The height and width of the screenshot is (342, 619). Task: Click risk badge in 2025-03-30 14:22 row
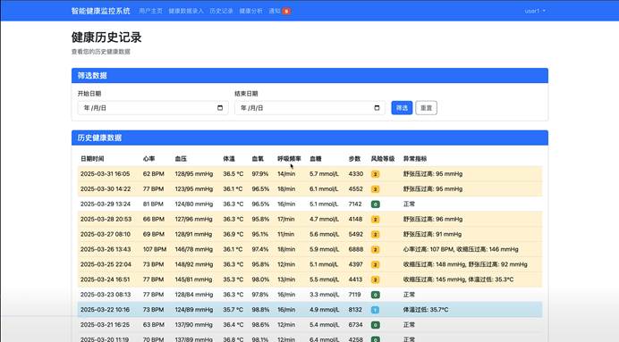pos(375,189)
